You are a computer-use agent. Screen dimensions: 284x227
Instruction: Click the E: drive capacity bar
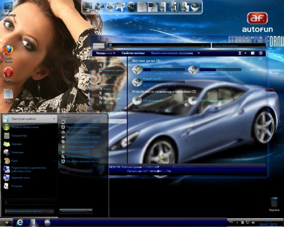click(x=164, y=82)
